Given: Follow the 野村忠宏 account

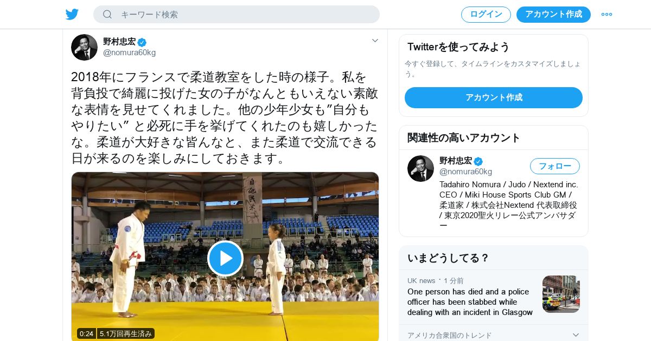Looking at the screenshot, I should [x=555, y=166].
